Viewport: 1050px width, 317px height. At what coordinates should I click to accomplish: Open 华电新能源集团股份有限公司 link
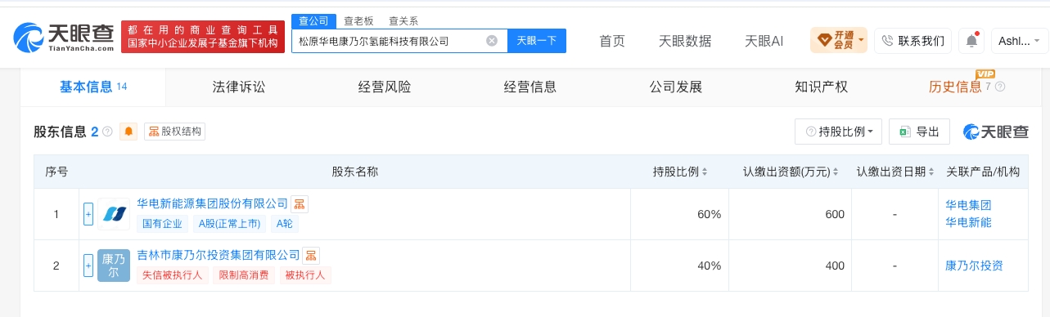pyautogui.click(x=213, y=203)
